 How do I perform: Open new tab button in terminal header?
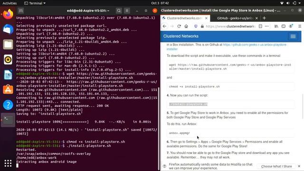(21, 10)
